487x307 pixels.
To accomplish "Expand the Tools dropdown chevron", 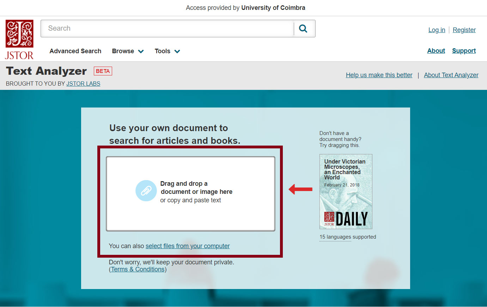I will pyautogui.click(x=177, y=51).
